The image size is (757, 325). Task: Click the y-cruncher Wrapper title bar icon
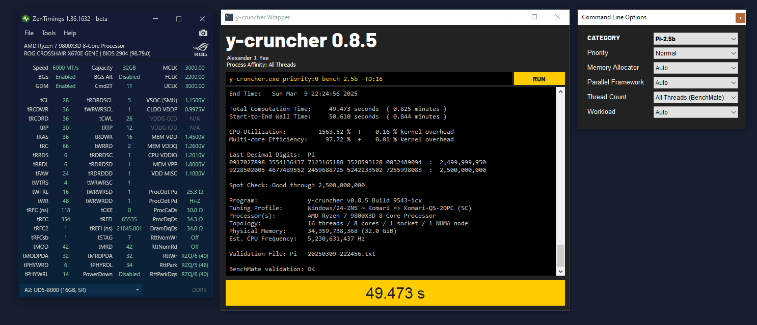[229, 17]
